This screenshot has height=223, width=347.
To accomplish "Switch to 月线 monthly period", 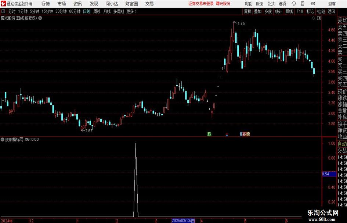I will click(107, 11).
